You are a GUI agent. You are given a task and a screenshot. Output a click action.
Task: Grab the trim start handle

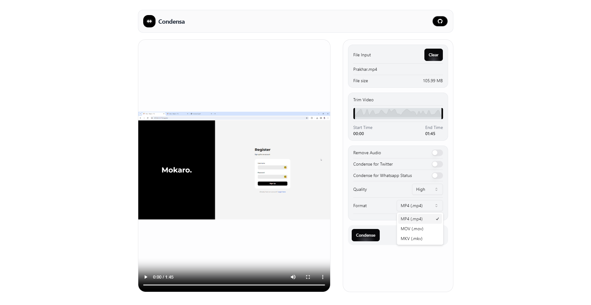(x=354, y=114)
